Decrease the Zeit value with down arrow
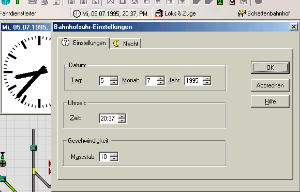This screenshot has height=192, width=300. (122, 121)
